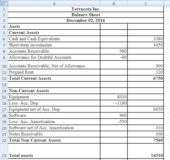Select the 'Asets' heading cell
Viewport: 170px width, 160px height.
(x=54, y=27)
